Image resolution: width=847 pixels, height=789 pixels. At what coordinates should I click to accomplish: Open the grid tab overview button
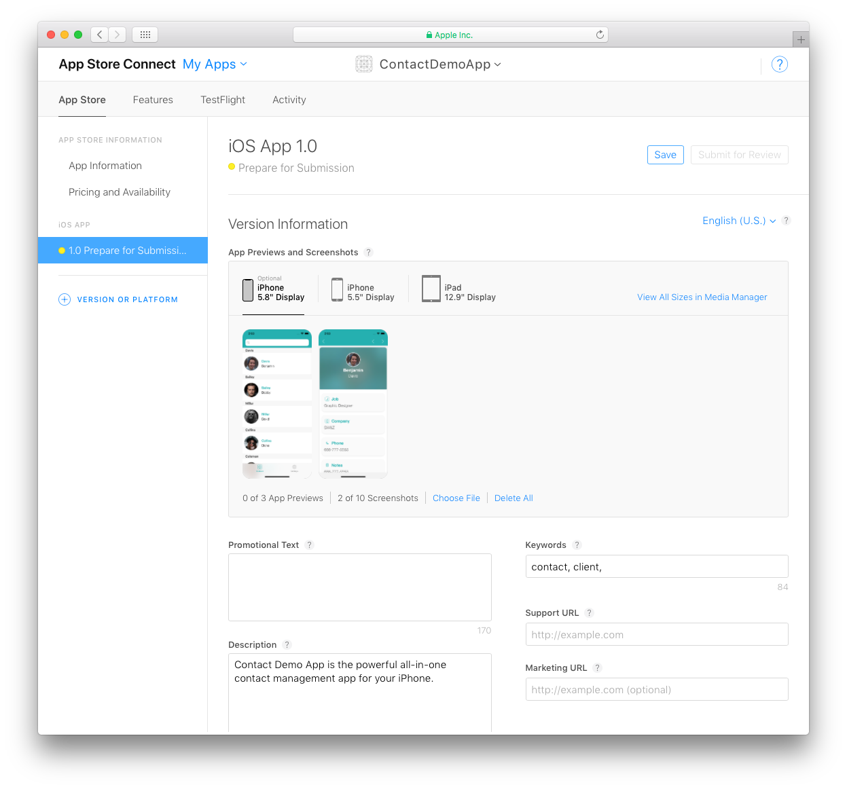(x=145, y=34)
